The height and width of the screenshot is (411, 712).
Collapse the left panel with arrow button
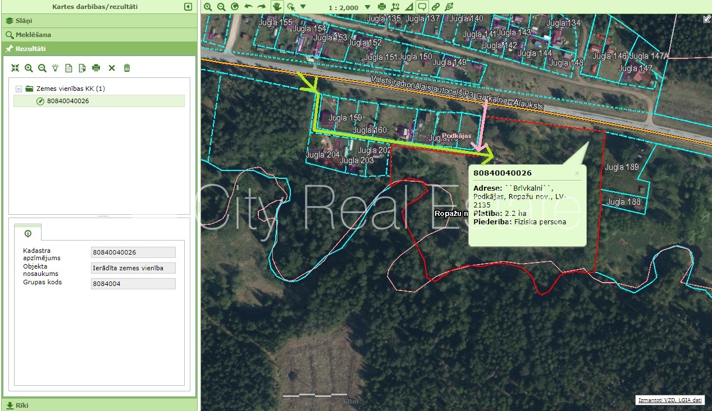point(188,7)
